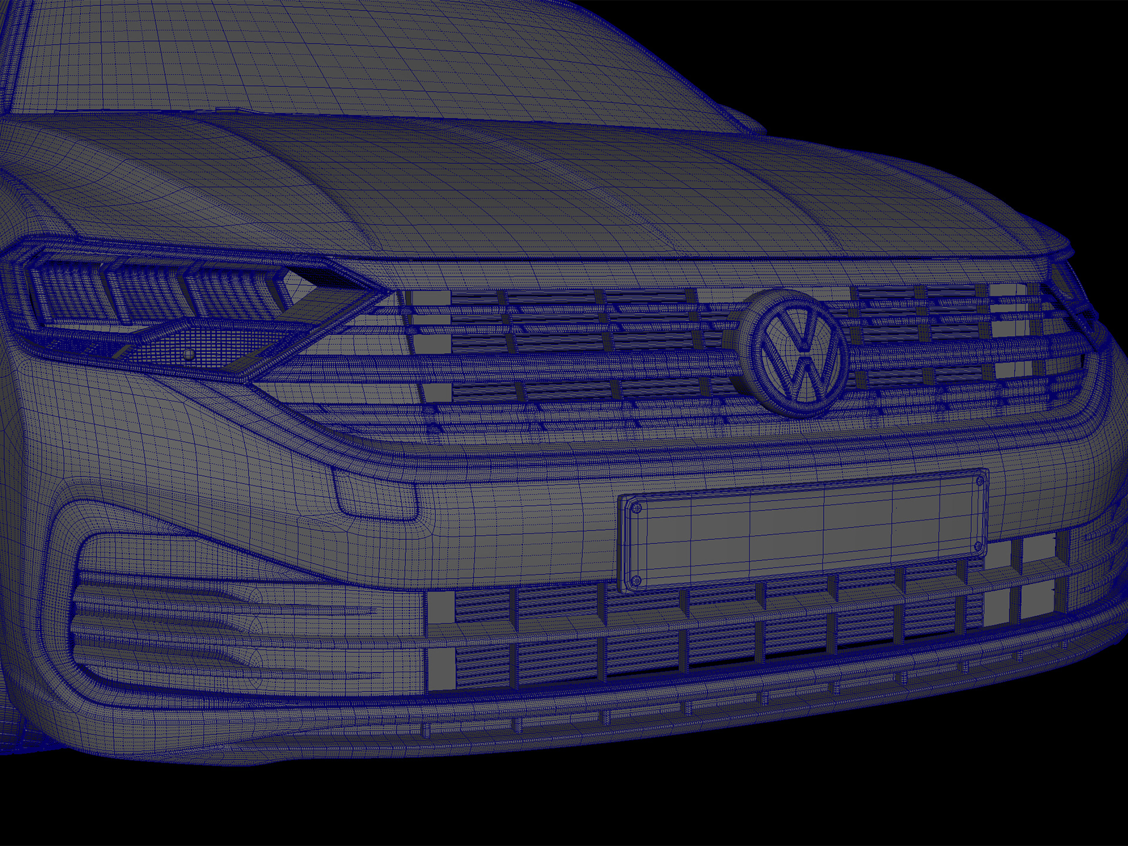Image resolution: width=1128 pixels, height=846 pixels.
Task: Click the bottom-right license plate screw
Action: (x=978, y=547)
